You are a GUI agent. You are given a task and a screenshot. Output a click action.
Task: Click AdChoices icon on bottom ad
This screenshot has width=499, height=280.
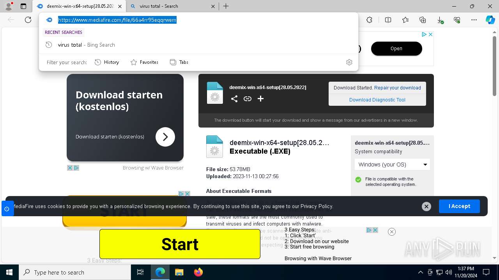coord(369,230)
